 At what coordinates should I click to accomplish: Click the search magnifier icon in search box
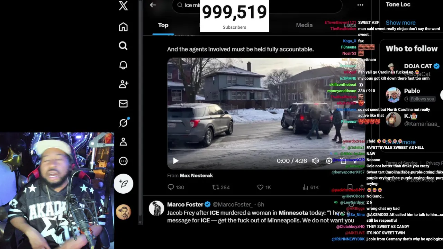tap(180, 5)
